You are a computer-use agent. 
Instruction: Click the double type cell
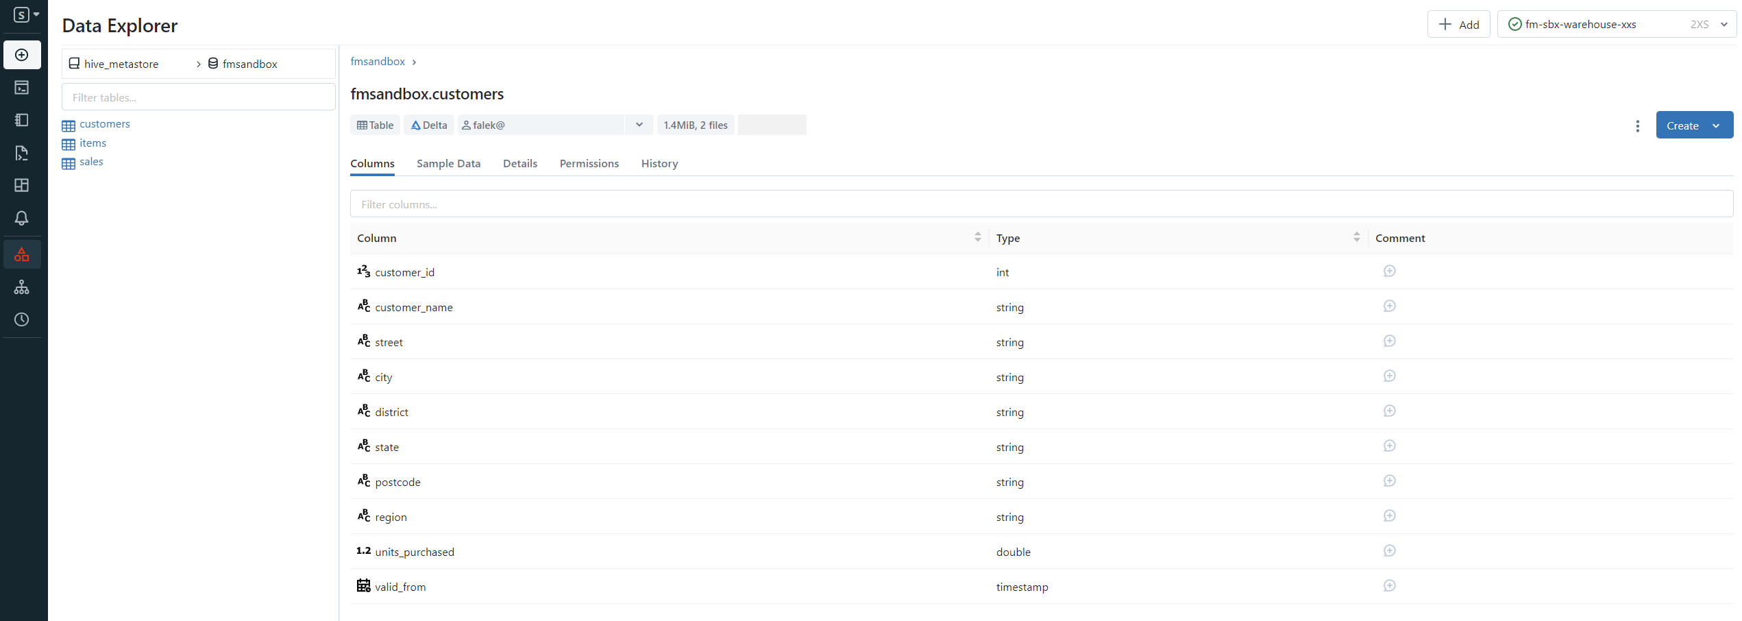click(1013, 552)
